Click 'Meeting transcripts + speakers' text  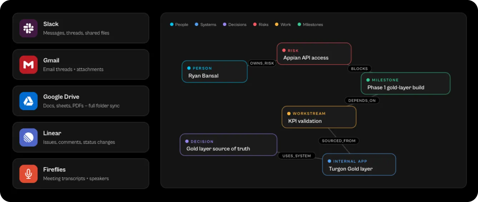[76, 178]
